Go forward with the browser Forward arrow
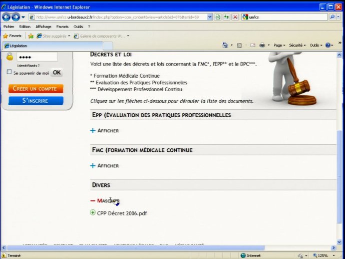This screenshot has height=259, width=345. [16, 17]
